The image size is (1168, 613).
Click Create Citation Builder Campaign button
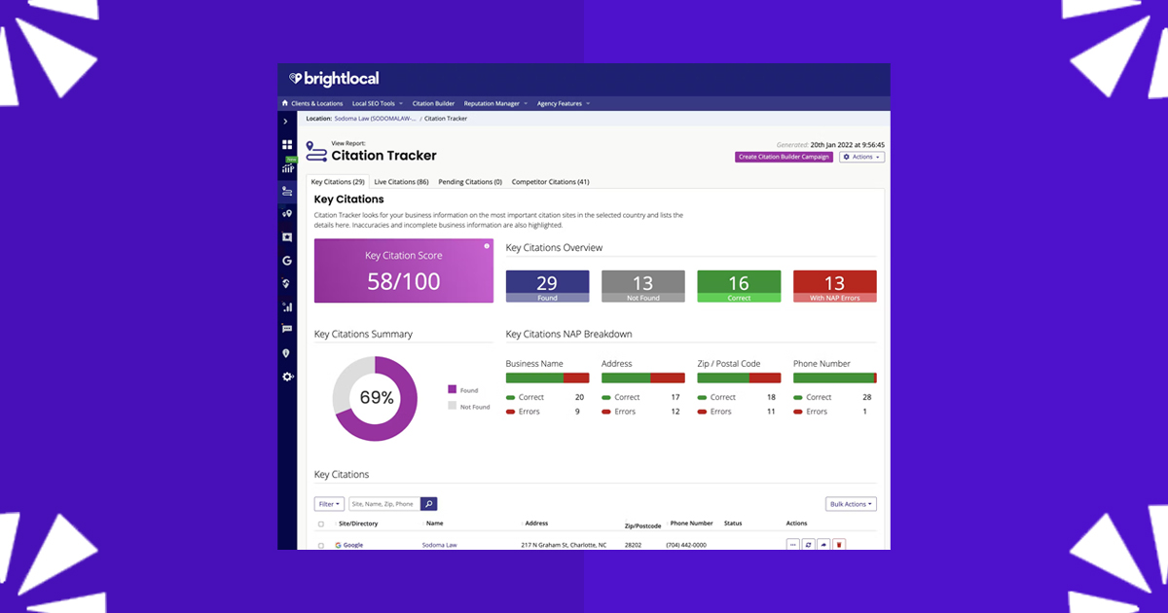(x=784, y=157)
